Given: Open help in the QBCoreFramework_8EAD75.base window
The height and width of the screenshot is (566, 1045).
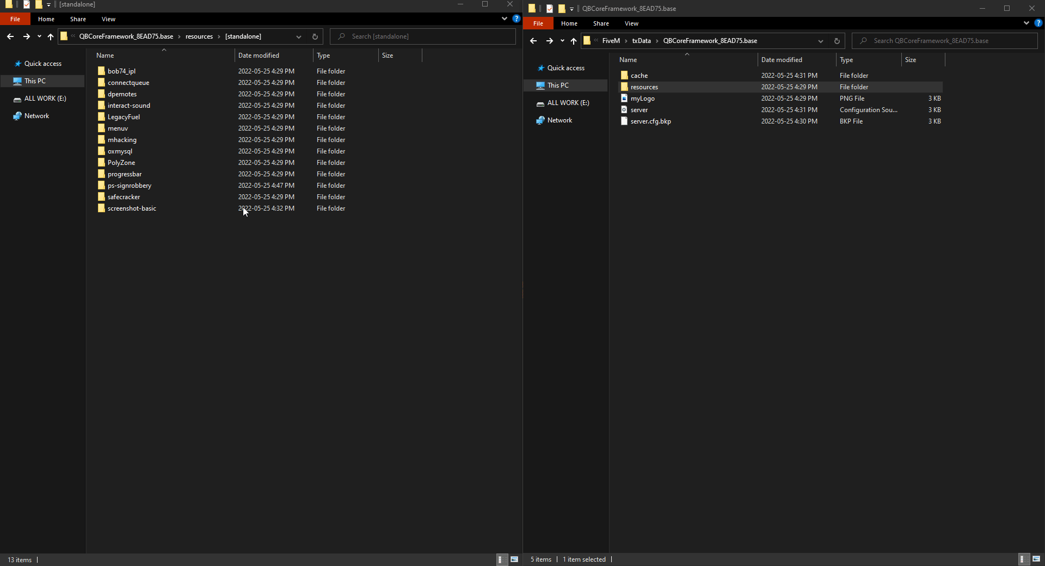Looking at the screenshot, I should pos(1038,23).
